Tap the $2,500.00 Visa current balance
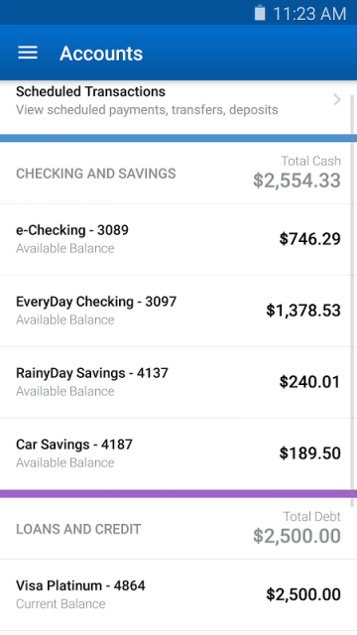Image resolution: width=357 pixels, height=635 pixels. coord(303,595)
